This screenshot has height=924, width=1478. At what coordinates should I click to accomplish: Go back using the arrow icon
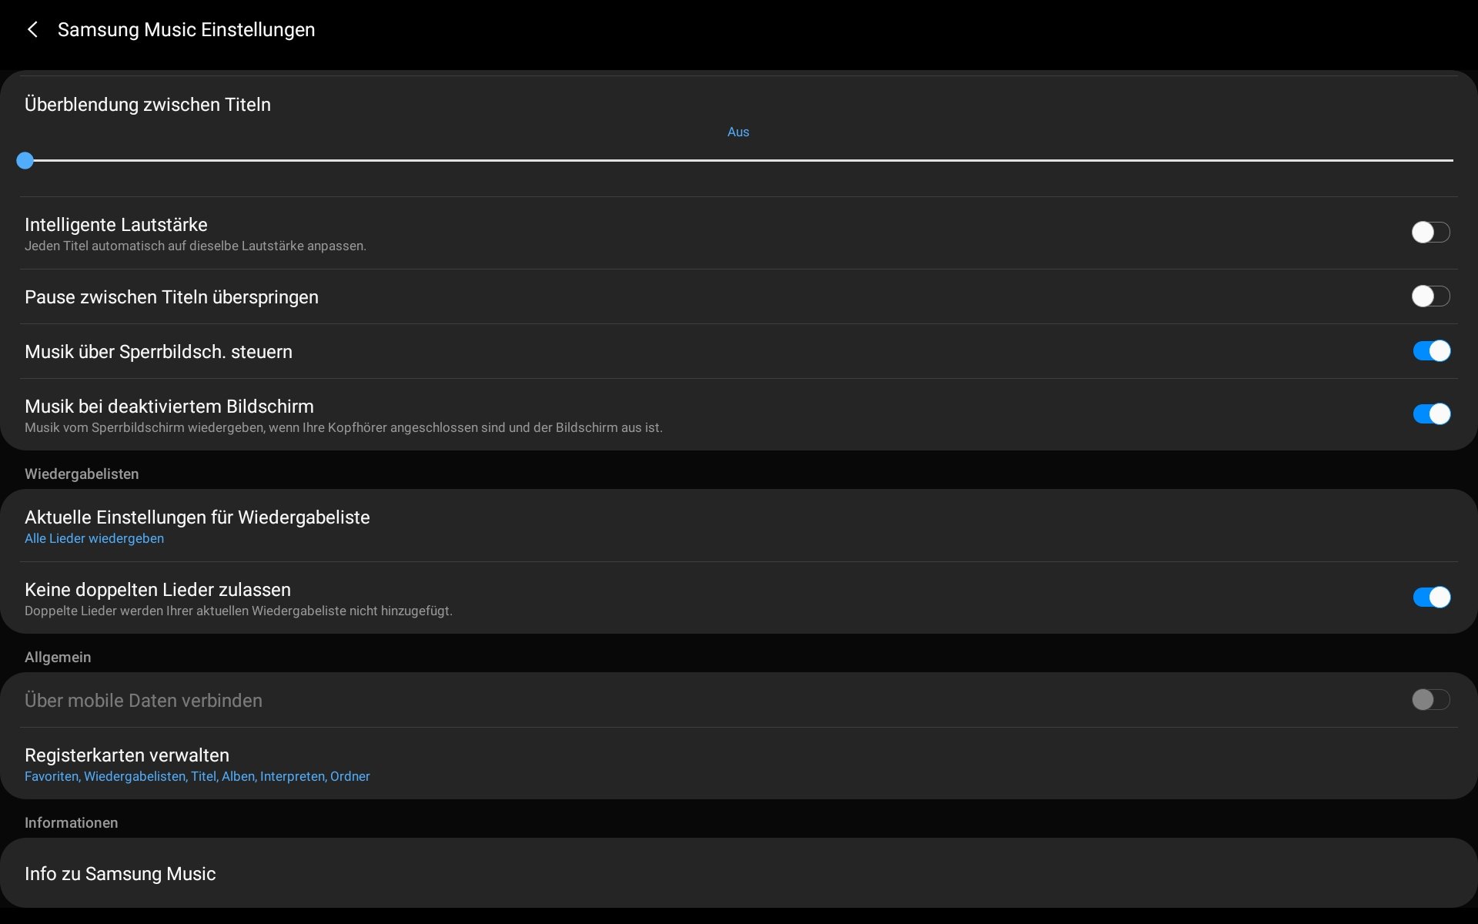[x=32, y=29]
